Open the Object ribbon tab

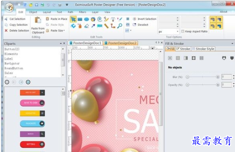click(33, 12)
